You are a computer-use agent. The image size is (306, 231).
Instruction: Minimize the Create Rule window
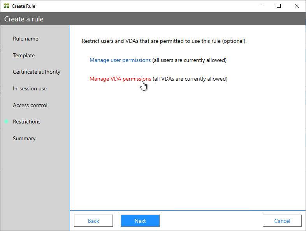point(261,6)
